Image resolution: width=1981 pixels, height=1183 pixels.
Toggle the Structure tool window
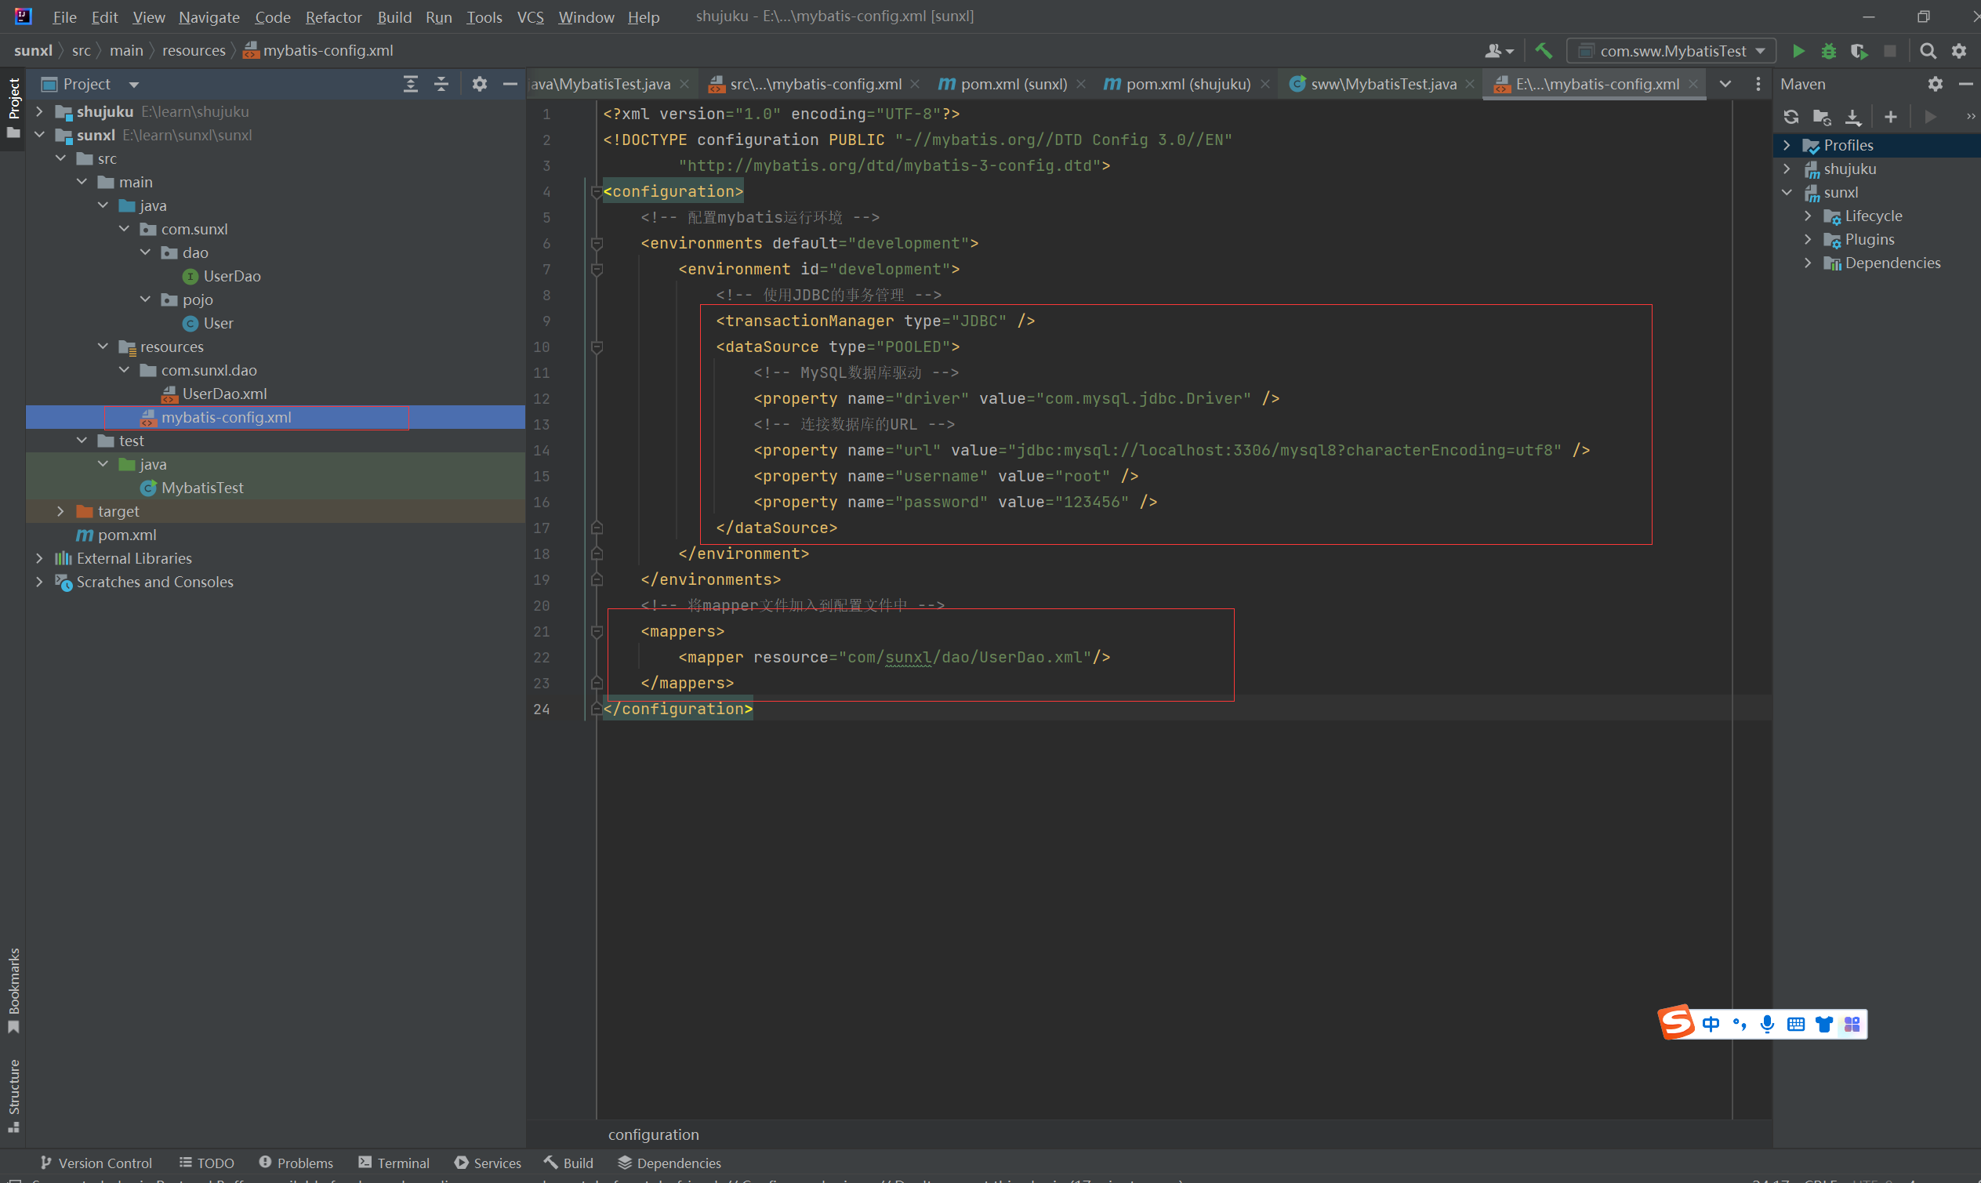pos(13,1094)
